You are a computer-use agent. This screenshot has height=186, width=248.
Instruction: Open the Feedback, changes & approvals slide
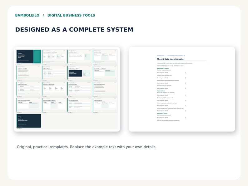[54, 105]
